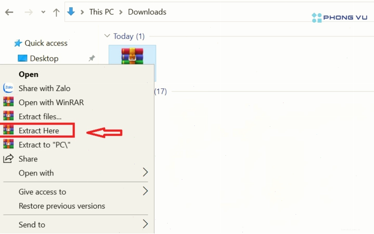Viewport: 374px width, 234px height.
Task: Open the Give access to submenu
Action: (42, 192)
